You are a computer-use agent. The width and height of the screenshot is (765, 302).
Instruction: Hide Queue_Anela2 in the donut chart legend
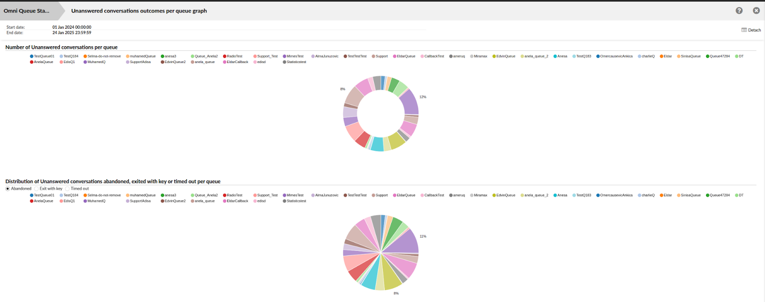click(x=204, y=56)
